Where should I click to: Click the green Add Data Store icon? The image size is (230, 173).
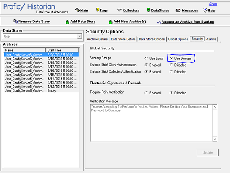pyautogui.click(x=67, y=22)
